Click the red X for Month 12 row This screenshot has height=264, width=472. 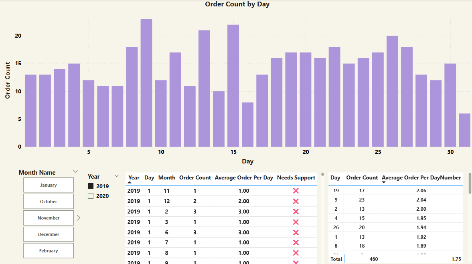click(296, 201)
